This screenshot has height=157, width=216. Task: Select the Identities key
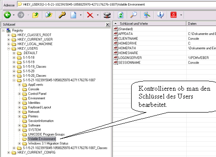pos(34,103)
